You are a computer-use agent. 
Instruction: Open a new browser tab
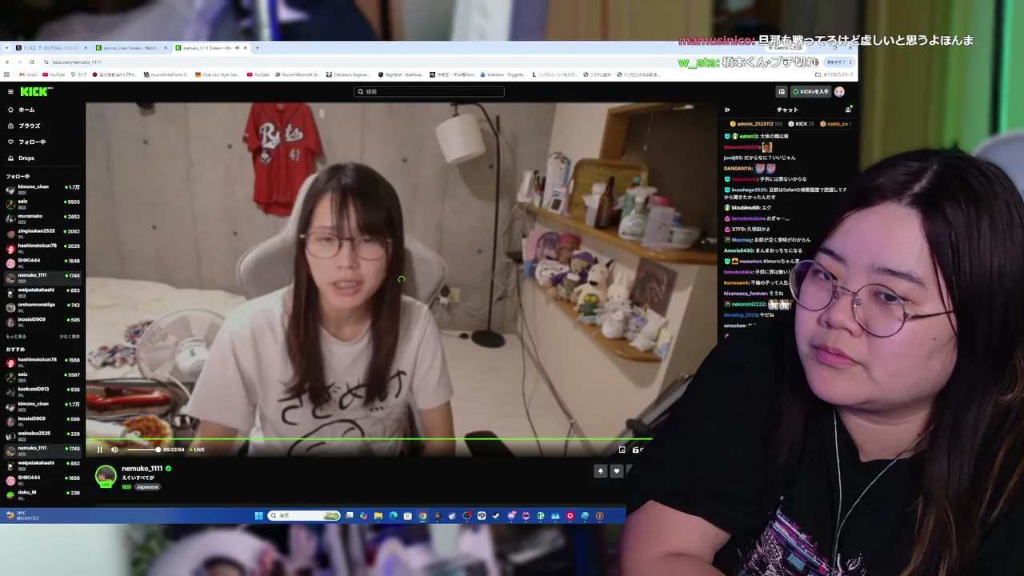[x=257, y=48]
